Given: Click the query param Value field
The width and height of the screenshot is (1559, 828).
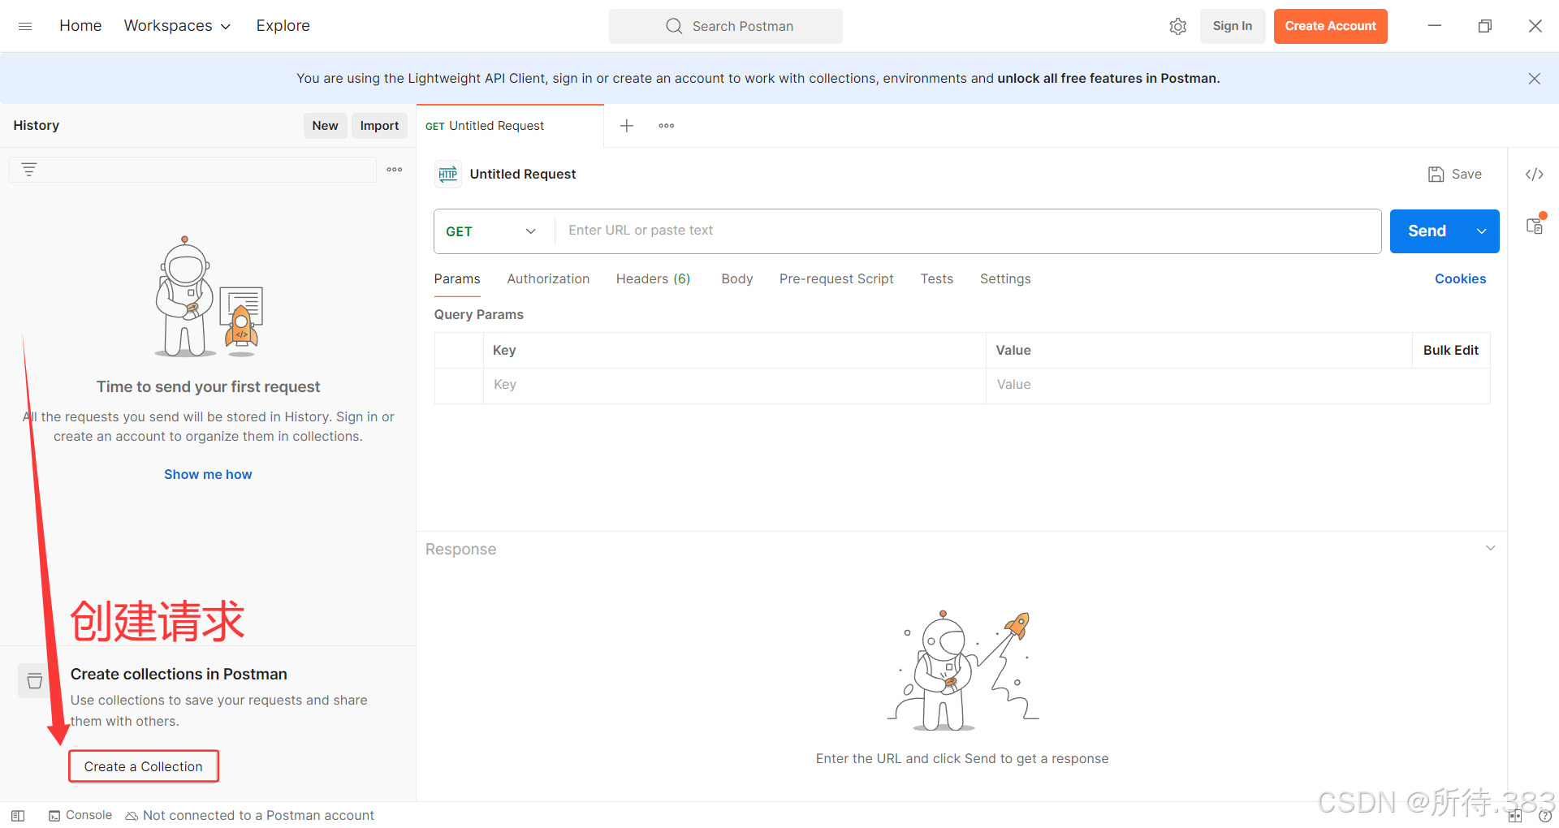Looking at the screenshot, I should tap(1237, 385).
